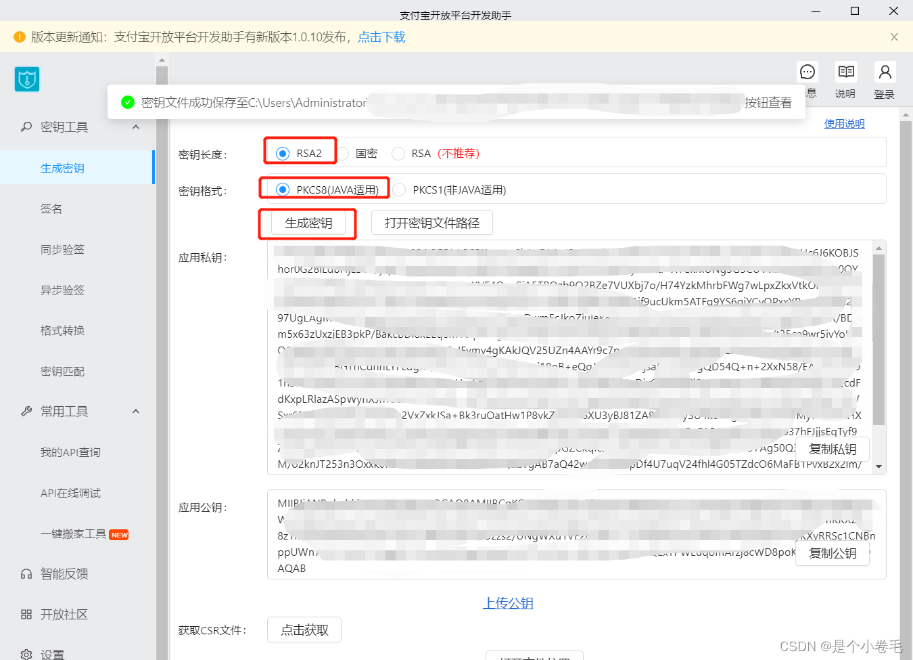This screenshot has width=913, height=660.
Task: Maximize the 支付宝开放平台开发助手 window
Action: click(855, 11)
